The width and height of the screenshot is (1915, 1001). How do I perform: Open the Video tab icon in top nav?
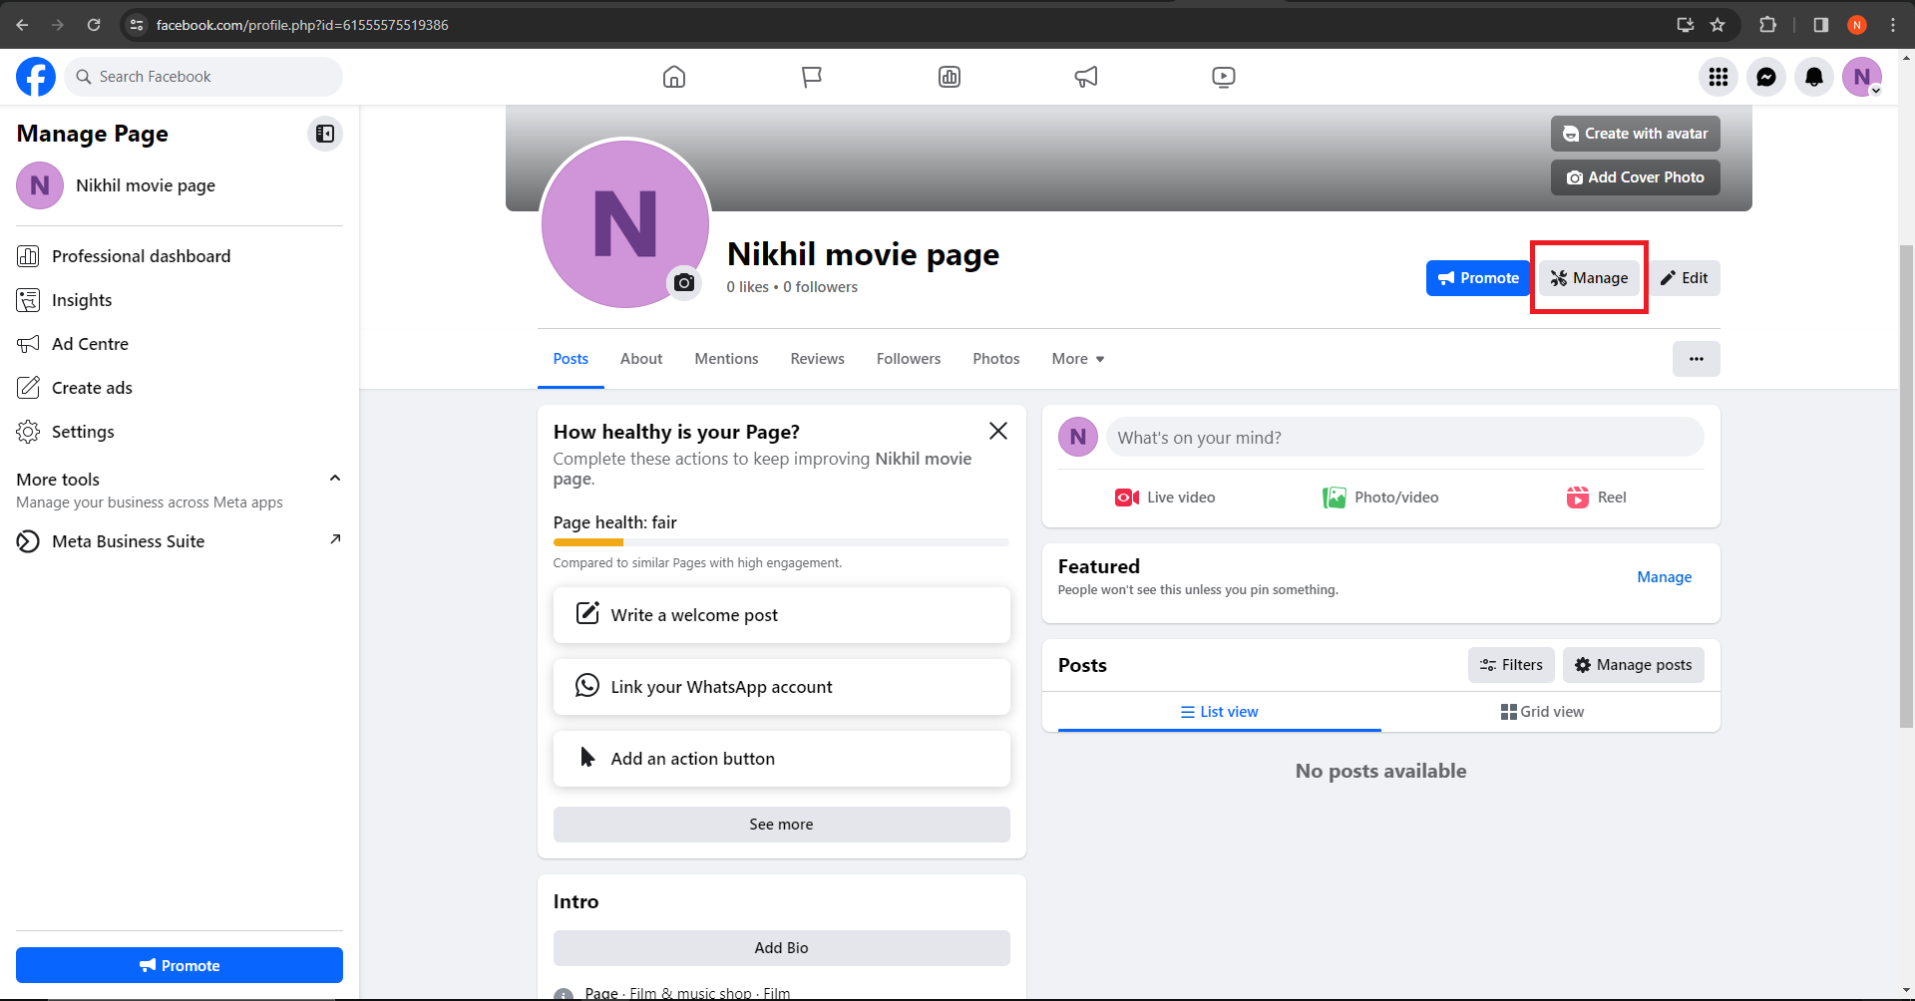click(1224, 77)
